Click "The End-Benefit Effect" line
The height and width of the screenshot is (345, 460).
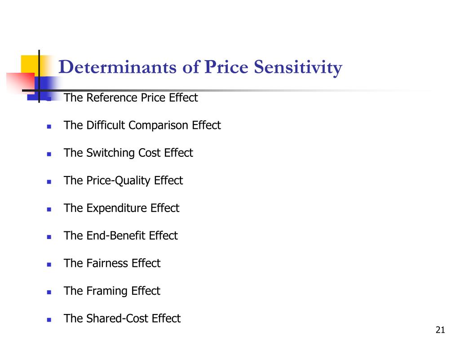(x=121, y=235)
